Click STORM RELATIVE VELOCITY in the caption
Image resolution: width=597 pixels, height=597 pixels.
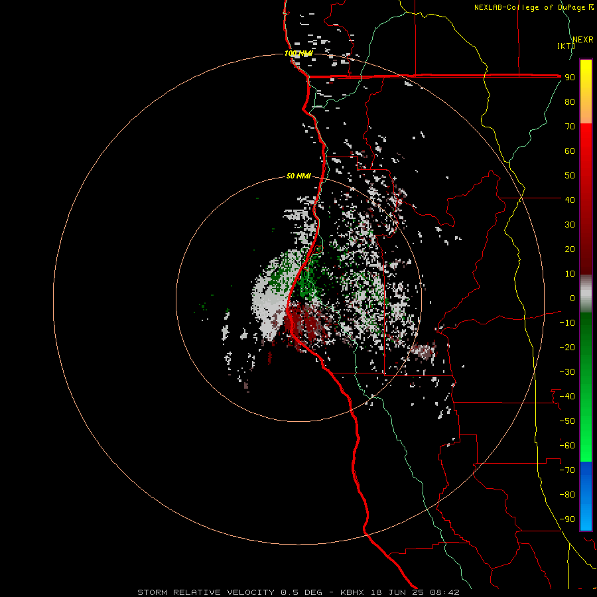tap(206, 592)
